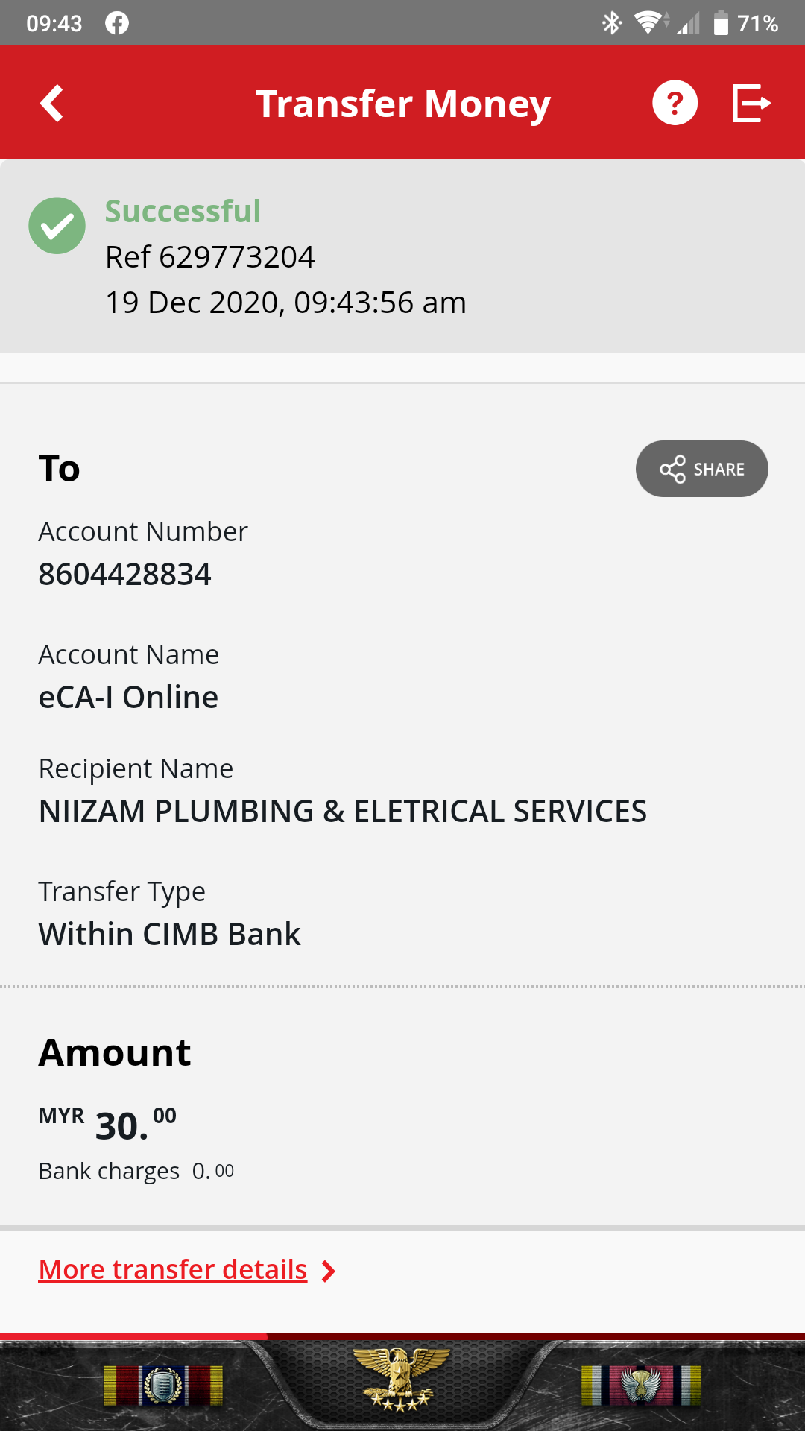Open help via the question mark icon
The height and width of the screenshot is (1431, 805).
tap(675, 103)
